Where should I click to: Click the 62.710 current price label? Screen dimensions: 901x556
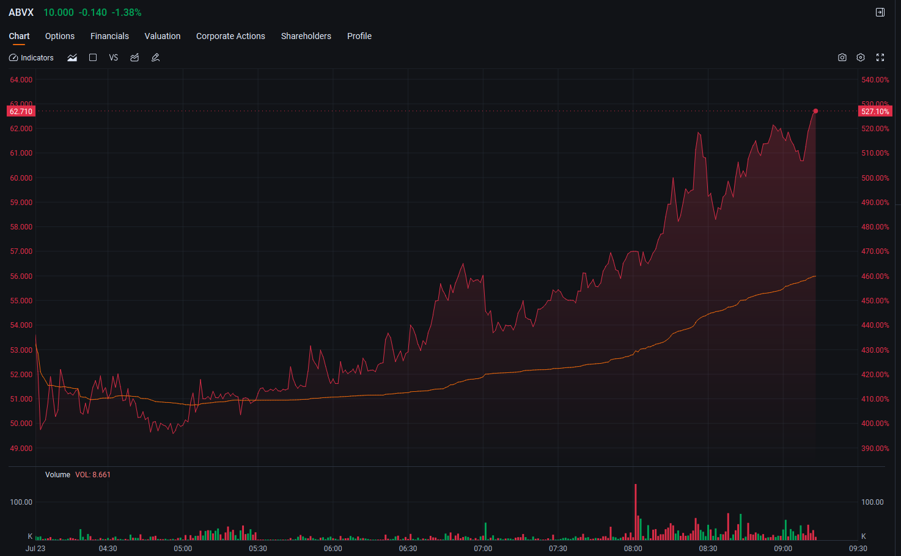21,111
